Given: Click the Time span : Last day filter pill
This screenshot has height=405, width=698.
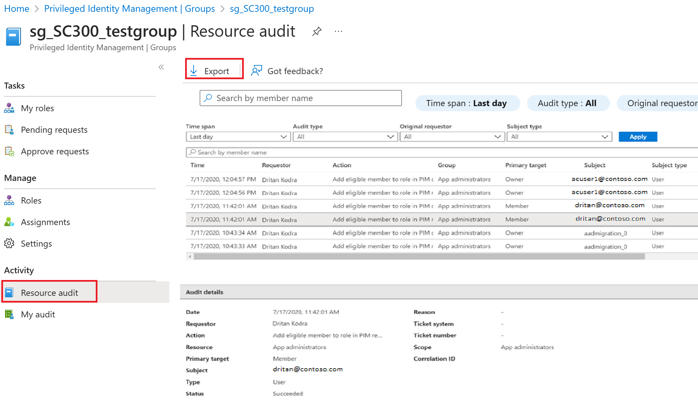Looking at the screenshot, I should 467,103.
